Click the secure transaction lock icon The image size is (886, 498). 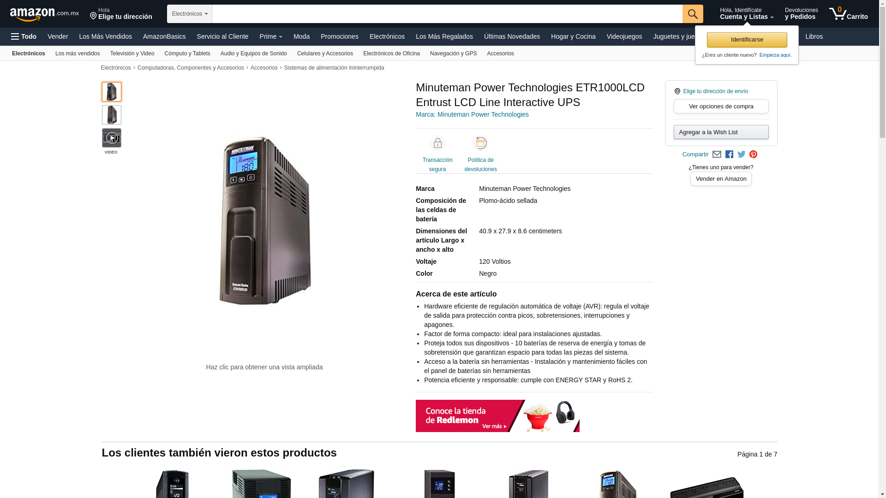437,143
